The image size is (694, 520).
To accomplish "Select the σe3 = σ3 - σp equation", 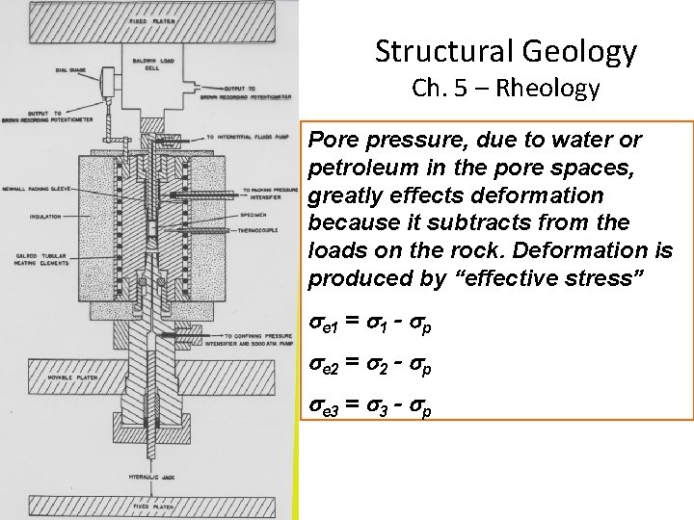I will click(370, 406).
